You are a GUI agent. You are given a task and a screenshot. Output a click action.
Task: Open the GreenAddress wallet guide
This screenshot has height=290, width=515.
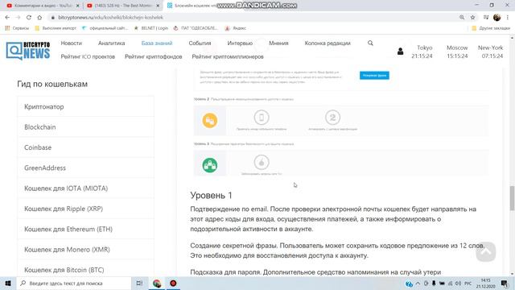point(85,168)
